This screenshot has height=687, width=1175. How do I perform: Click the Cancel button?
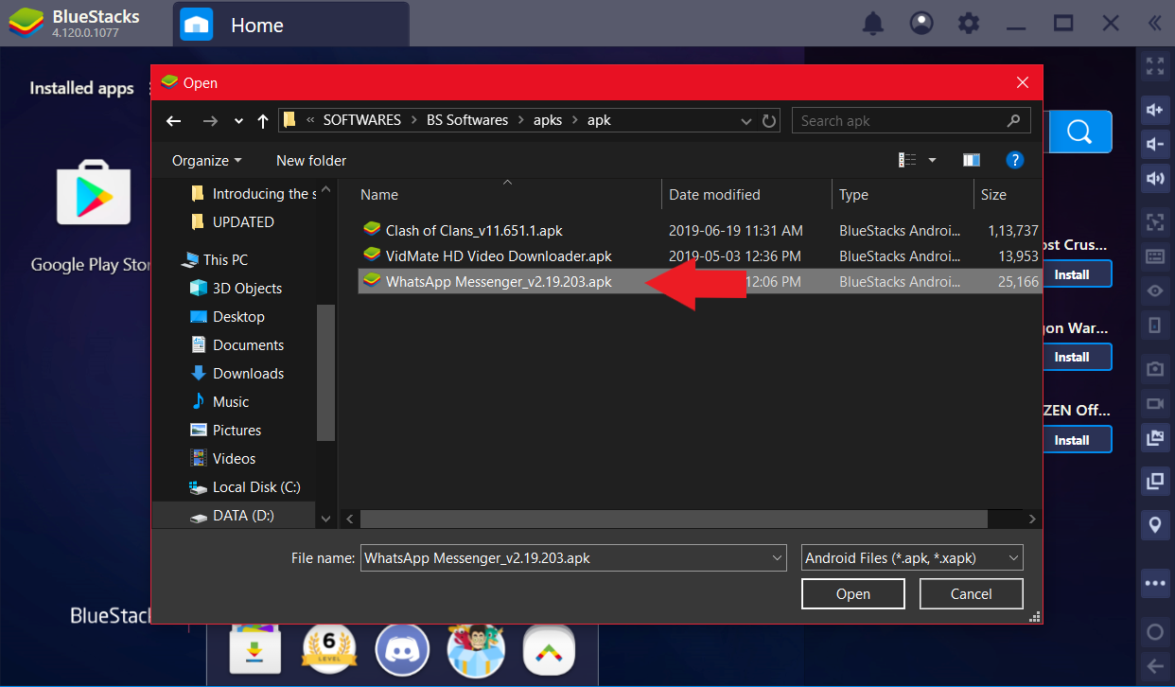click(x=971, y=594)
